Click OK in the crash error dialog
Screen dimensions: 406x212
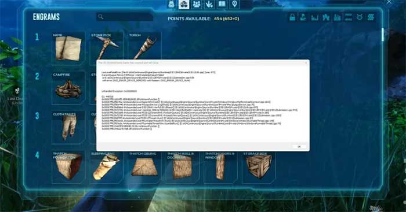(x=299, y=147)
